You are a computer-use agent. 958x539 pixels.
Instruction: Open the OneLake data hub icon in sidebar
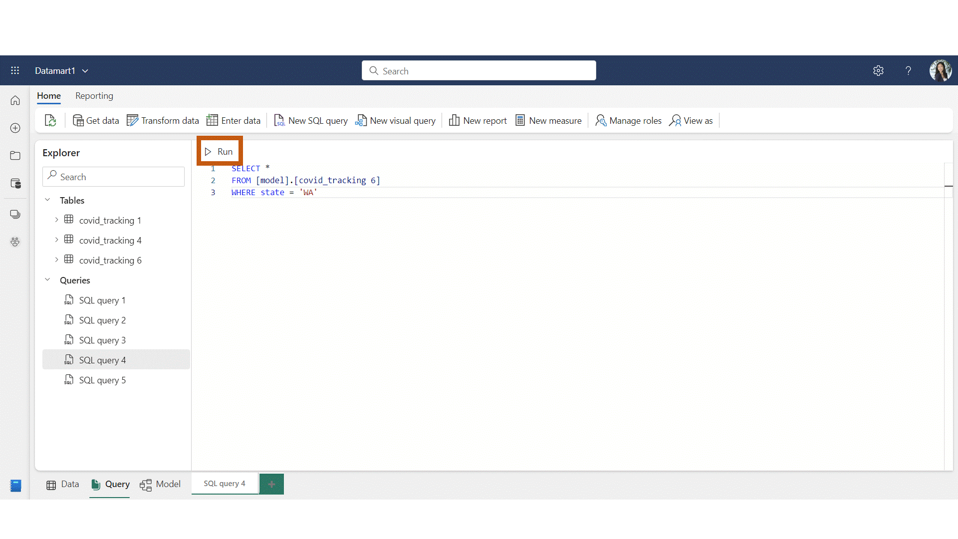tap(15, 184)
